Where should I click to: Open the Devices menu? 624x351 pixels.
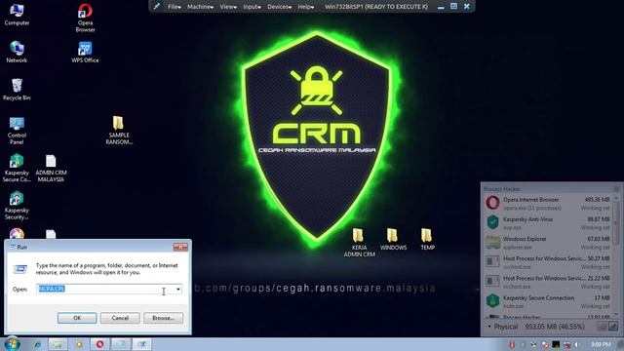coord(279,7)
